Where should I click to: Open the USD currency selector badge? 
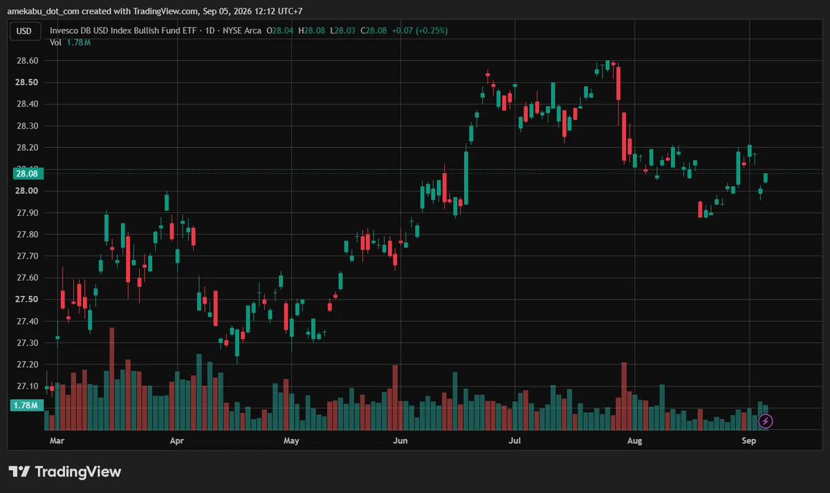[x=24, y=30]
